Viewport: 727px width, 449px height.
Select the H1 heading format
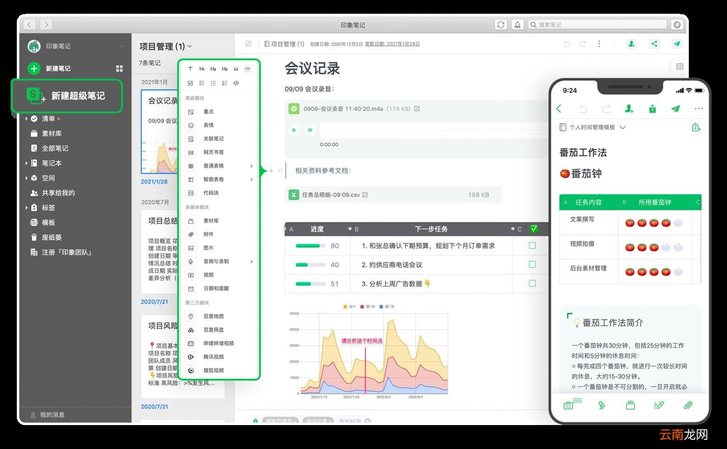coord(202,69)
